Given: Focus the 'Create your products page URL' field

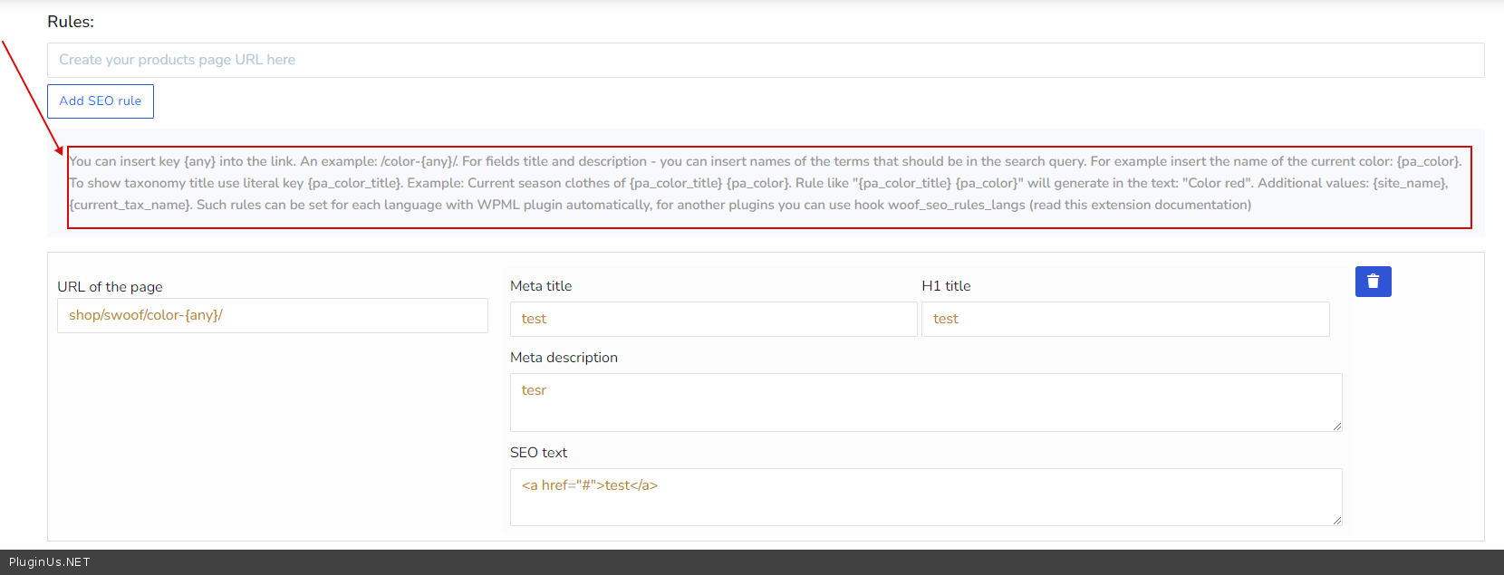Looking at the screenshot, I should (765, 60).
